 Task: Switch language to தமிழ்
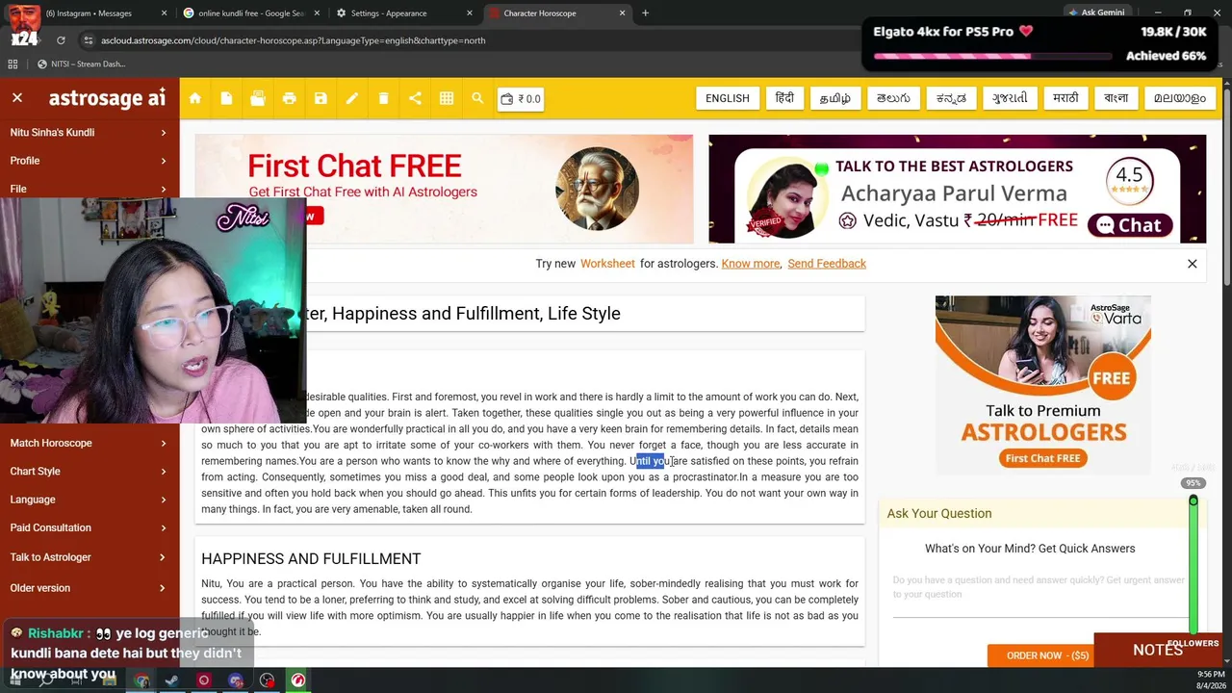[834, 98]
